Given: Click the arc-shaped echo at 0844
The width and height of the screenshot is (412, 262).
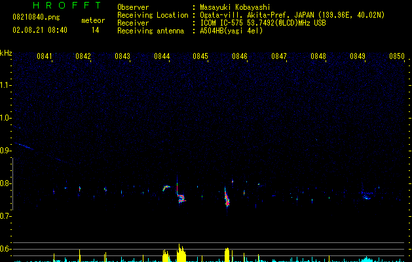Looking at the screenshot, I should [166, 188].
